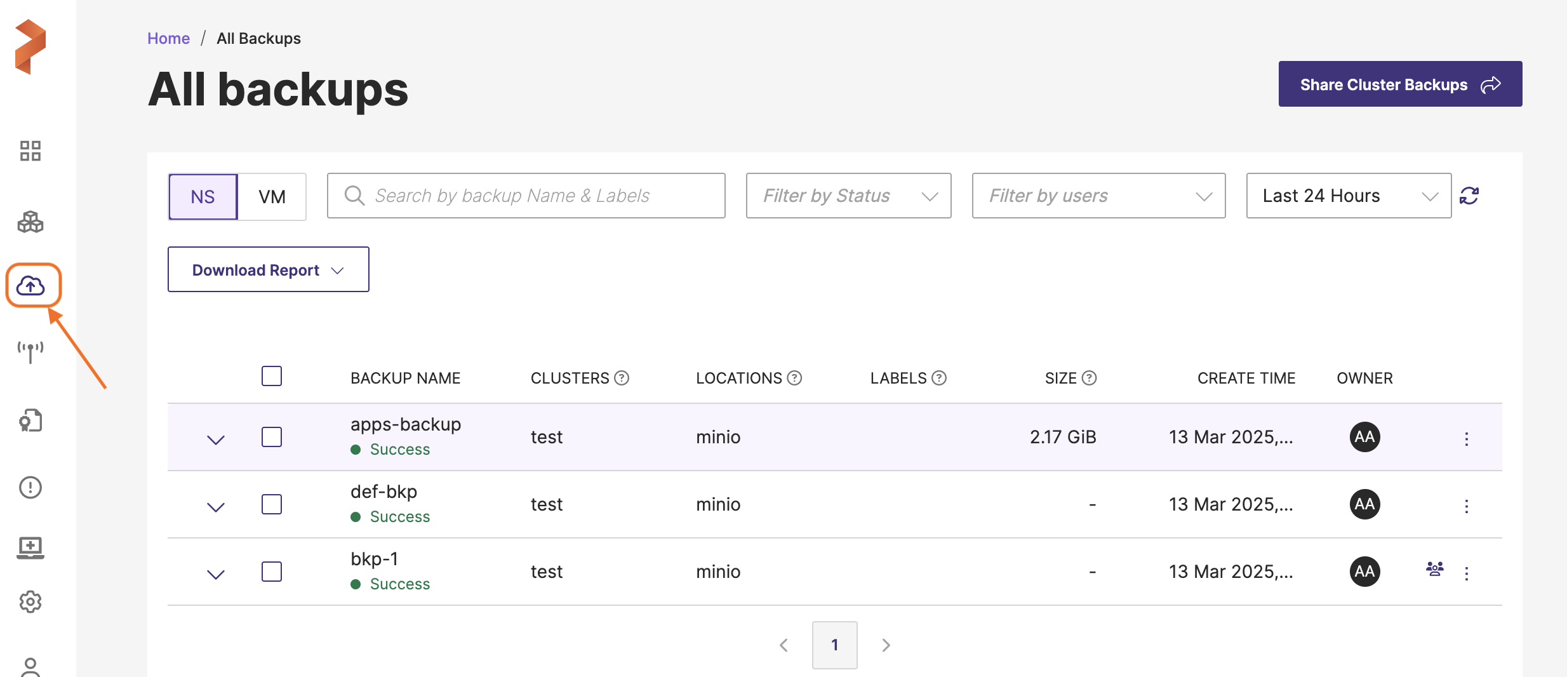Open the alerts exclamation icon in sidebar
1567x677 pixels.
pos(30,487)
